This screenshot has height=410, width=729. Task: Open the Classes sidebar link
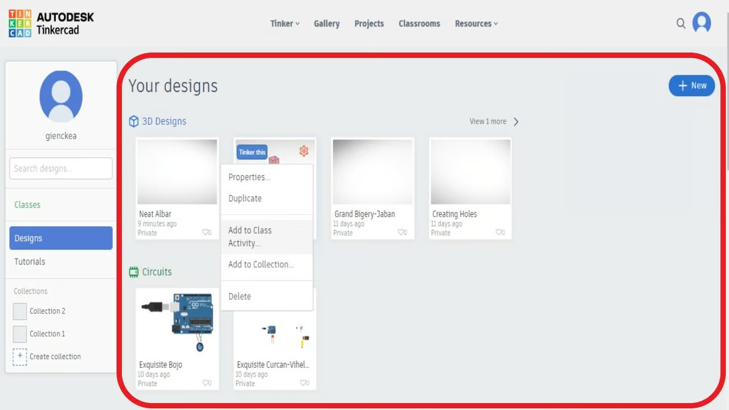[x=27, y=205]
